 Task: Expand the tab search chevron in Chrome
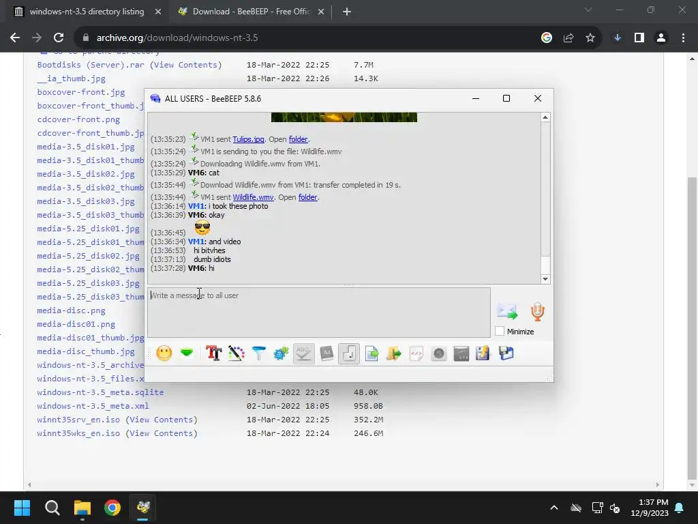(588, 10)
